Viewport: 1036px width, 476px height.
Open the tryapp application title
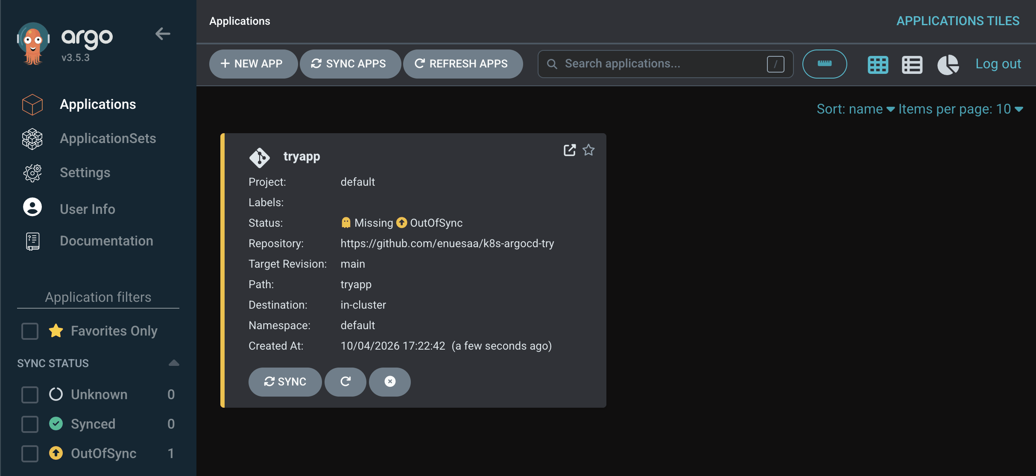click(301, 157)
